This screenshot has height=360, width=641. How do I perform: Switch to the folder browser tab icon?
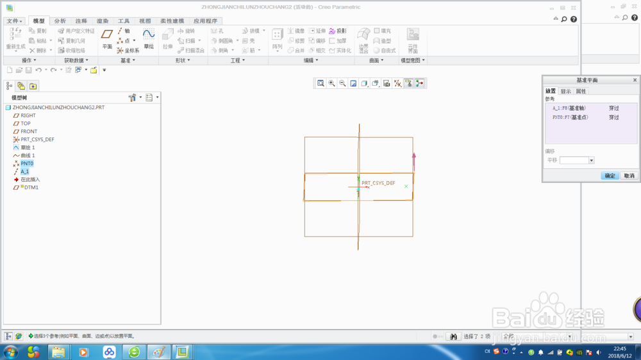pos(33,86)
